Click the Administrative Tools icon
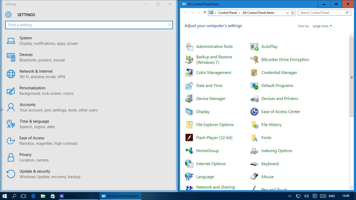The height and width of the screenshot is (200, 356). tap(189, 47)
